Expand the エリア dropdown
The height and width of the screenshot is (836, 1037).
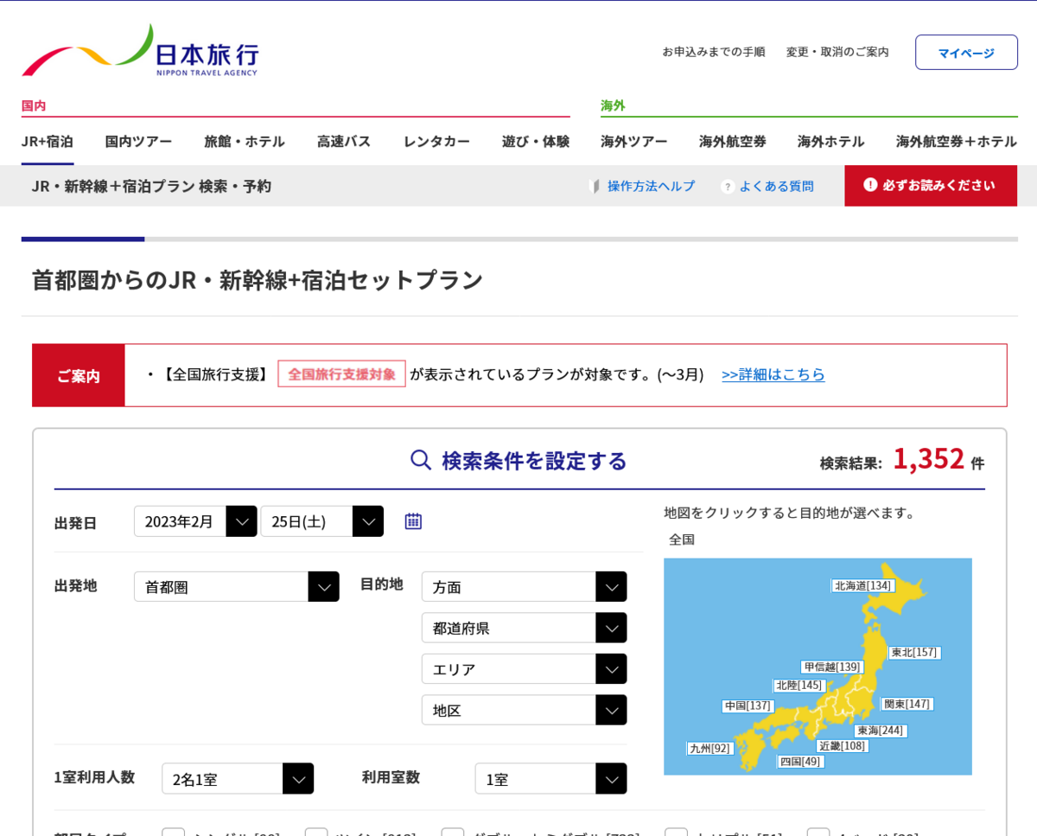click(525, 669)
